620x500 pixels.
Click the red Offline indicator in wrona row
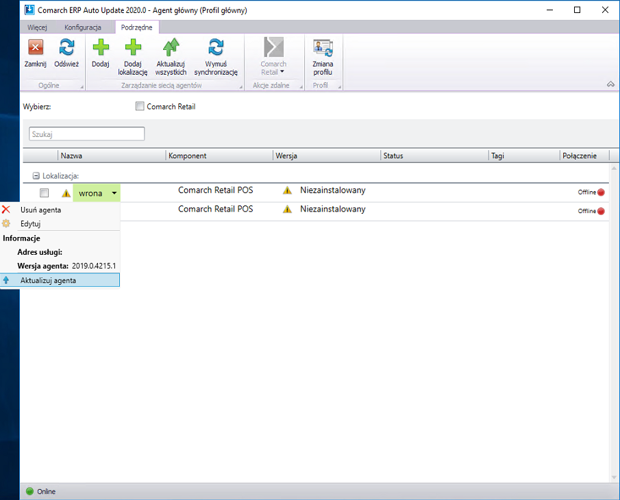pyautogui.click(x=601, y=192)
